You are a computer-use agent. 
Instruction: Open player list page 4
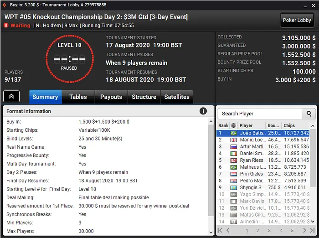(281, 231)
